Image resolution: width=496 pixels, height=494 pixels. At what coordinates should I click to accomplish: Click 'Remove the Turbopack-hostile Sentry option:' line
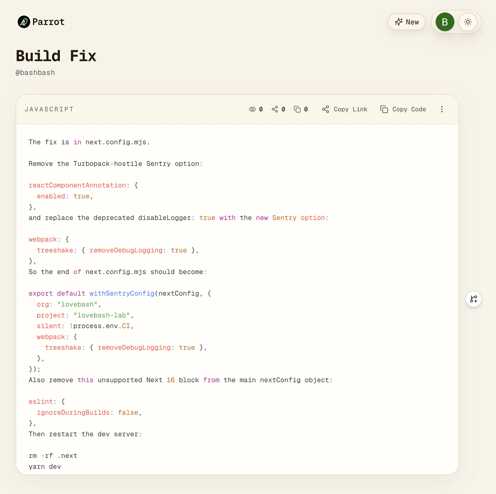116,164
